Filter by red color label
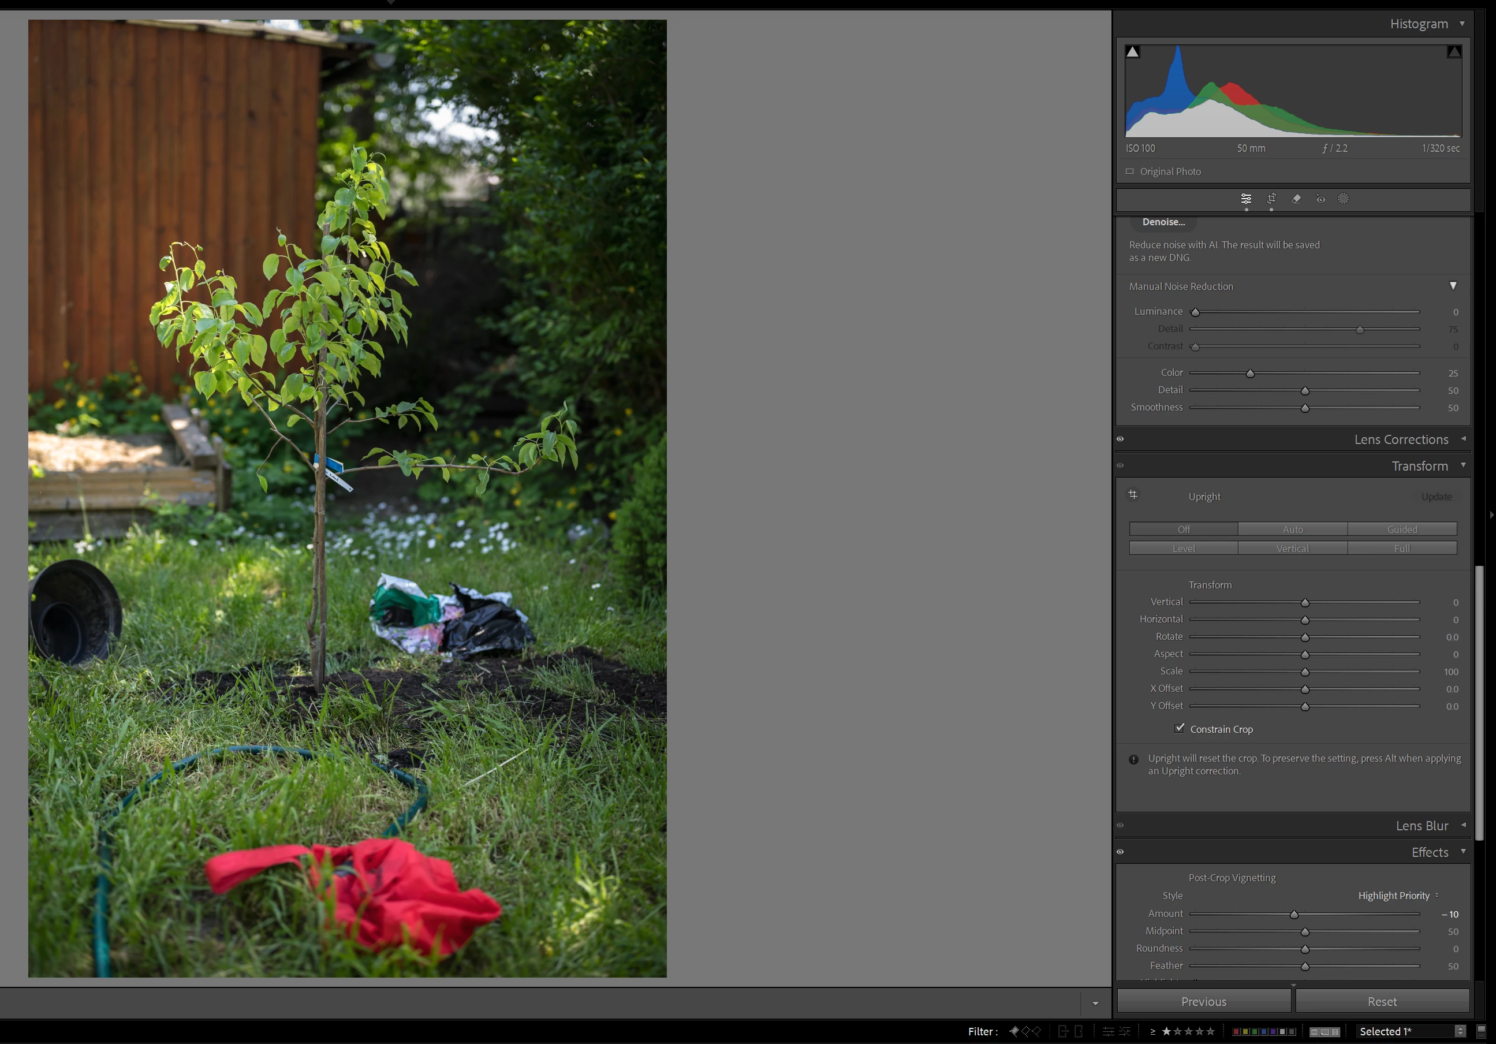The height and width of the screenshot is (1044, 1496). coord(1236,1032)
